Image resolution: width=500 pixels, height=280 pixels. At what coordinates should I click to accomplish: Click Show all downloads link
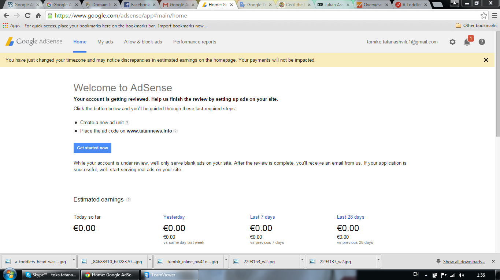(x=464, y=262)
